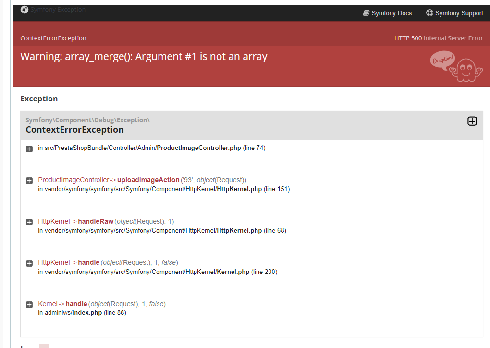Click the ghost exception illustration
490x348 pixels.
[x=456, y=67]
